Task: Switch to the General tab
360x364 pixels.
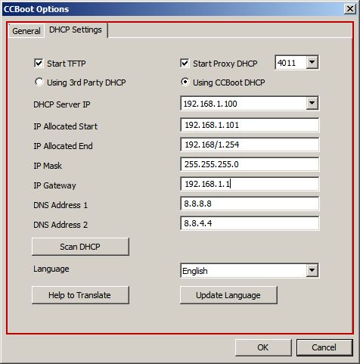Action: pyautogui.click(x=26, y=31)
